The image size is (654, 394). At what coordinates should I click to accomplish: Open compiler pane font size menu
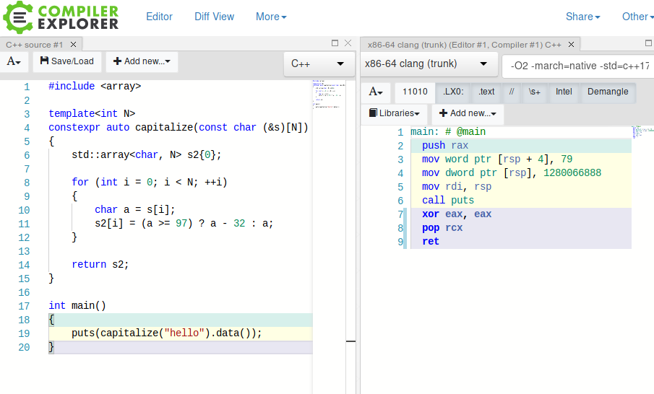click(376, 92)
